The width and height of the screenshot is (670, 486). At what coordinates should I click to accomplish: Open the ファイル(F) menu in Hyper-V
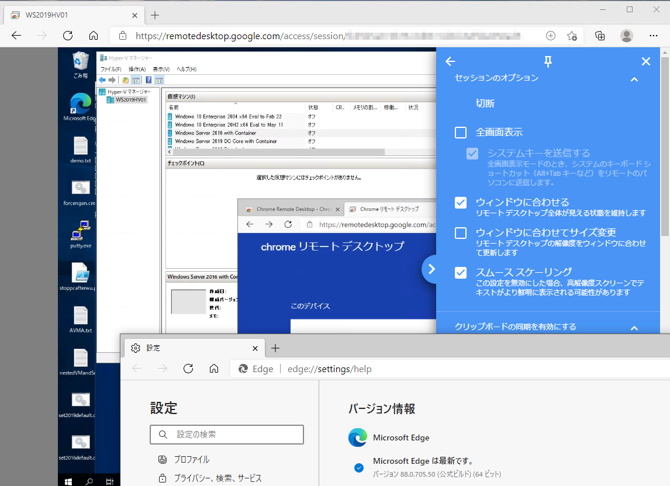point(110,69)
